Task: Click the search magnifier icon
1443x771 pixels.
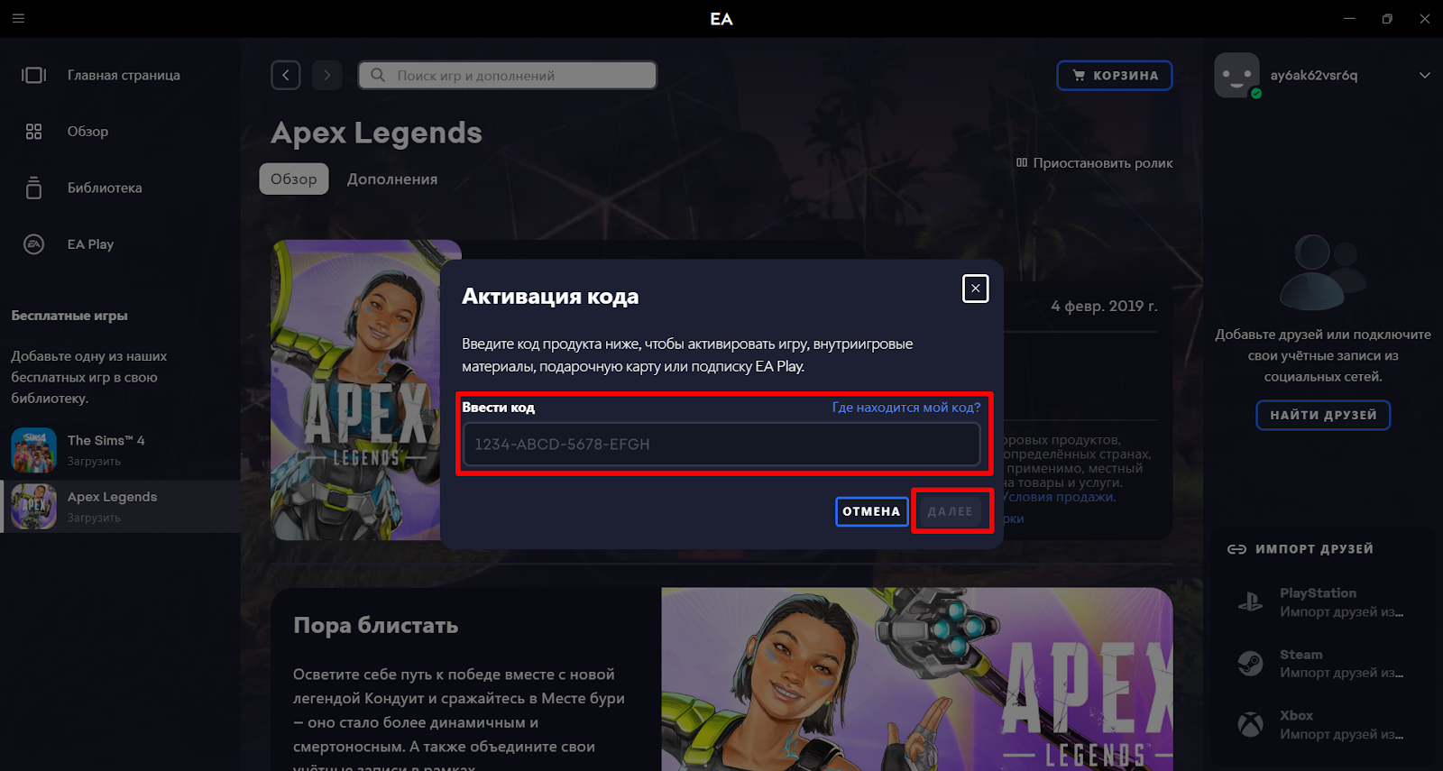Action: [x=378, y=75]
